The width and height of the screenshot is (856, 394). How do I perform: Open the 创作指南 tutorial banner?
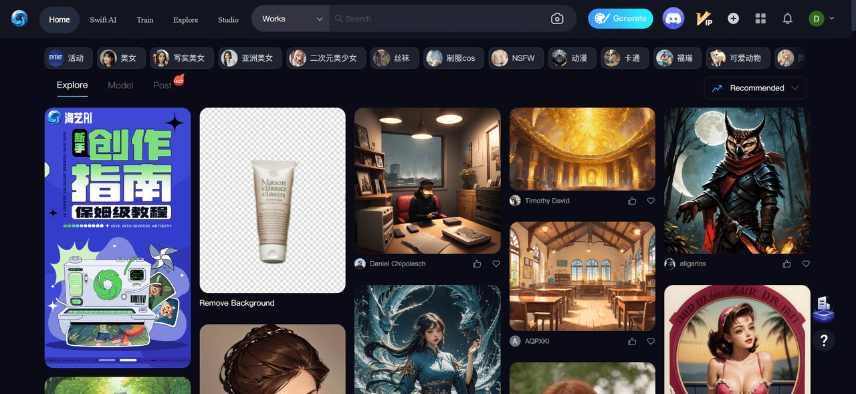pos(118,237)
